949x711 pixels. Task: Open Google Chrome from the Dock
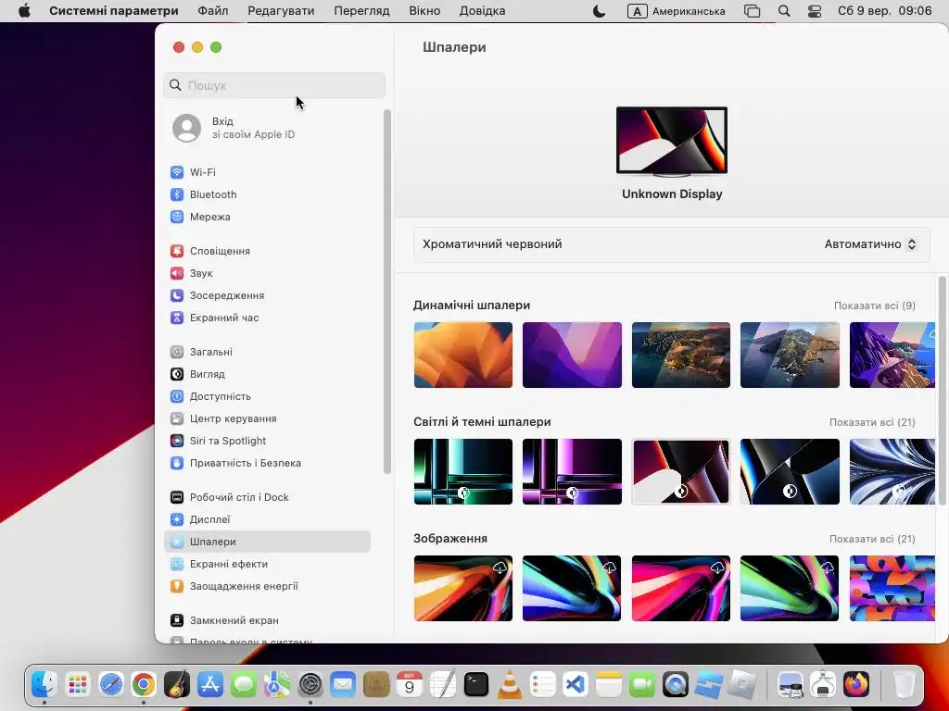pos(144,684)
